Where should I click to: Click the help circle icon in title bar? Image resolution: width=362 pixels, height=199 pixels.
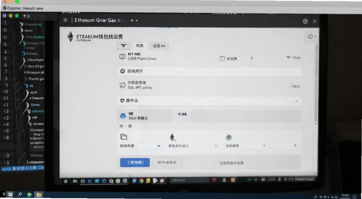(x=305, y=21)
